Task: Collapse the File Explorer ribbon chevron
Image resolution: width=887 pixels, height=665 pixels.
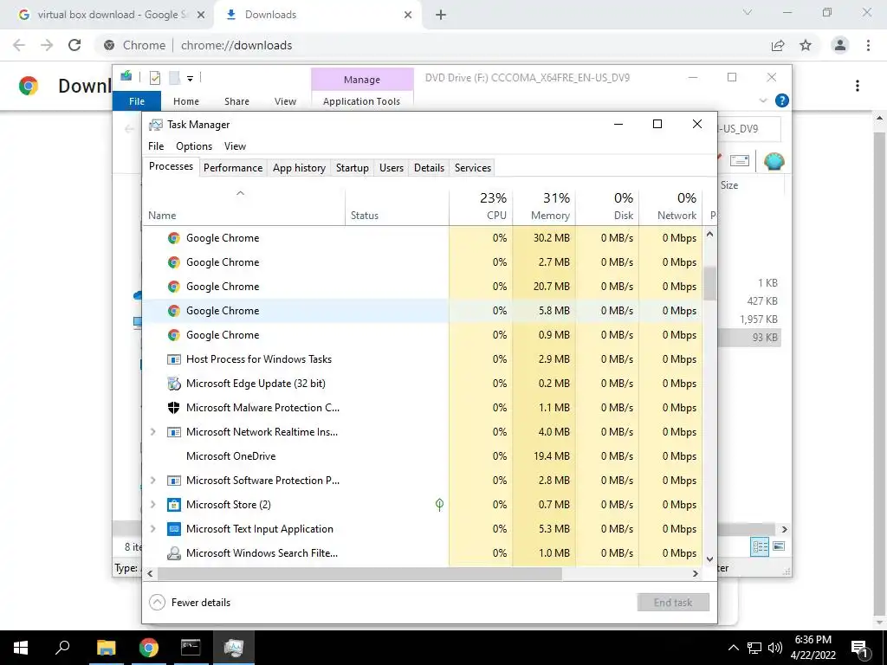Action: click(763, 100)
